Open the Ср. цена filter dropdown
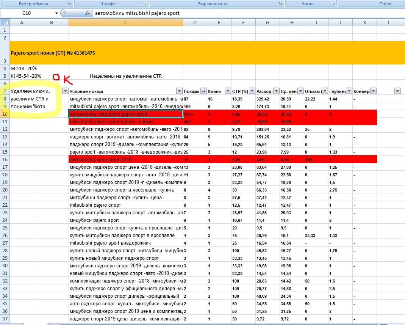The height and width of the screenshot is (325, 405). point(300,91)
